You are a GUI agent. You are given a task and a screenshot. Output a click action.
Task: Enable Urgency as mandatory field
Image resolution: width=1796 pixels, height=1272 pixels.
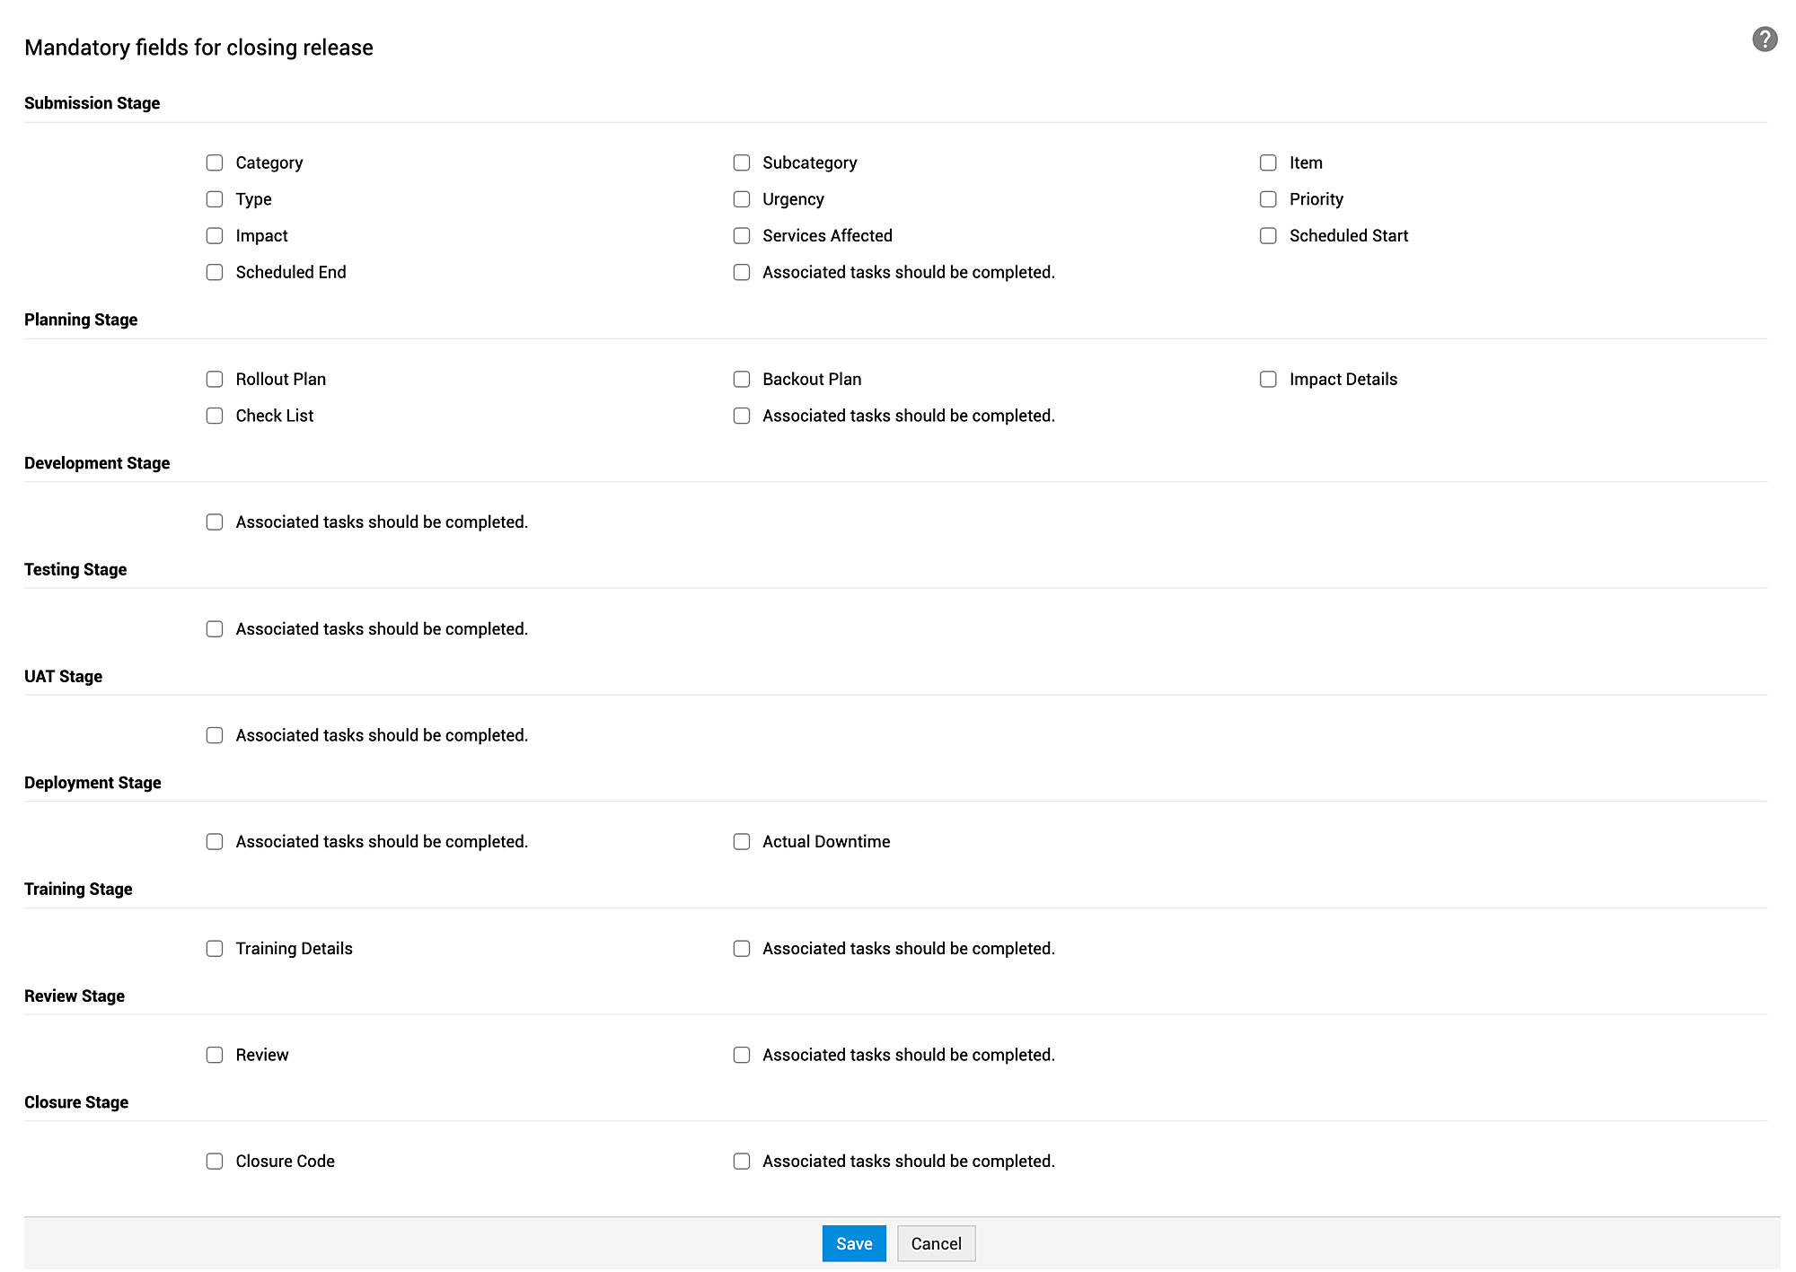pyautogui.click(x=742, y=199)
